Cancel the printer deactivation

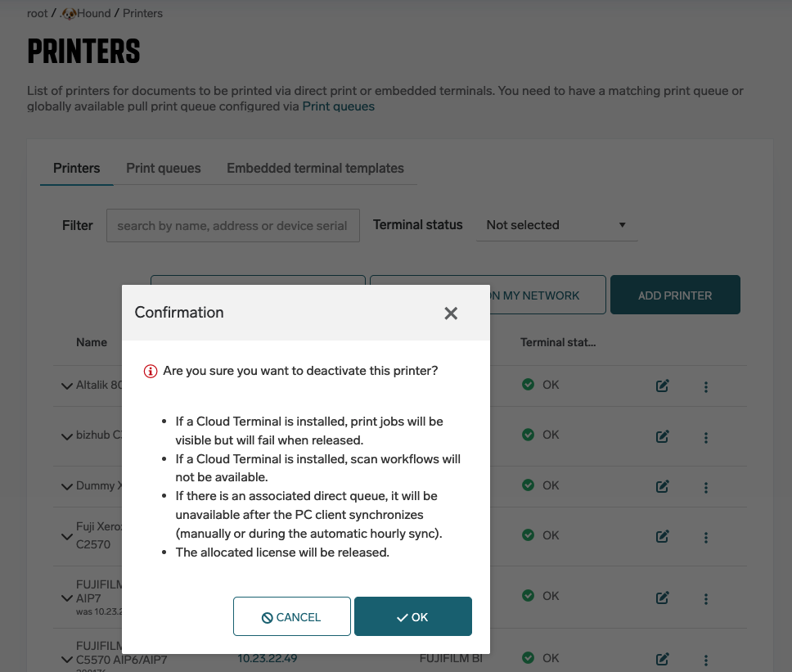click(x=292, y=616)
